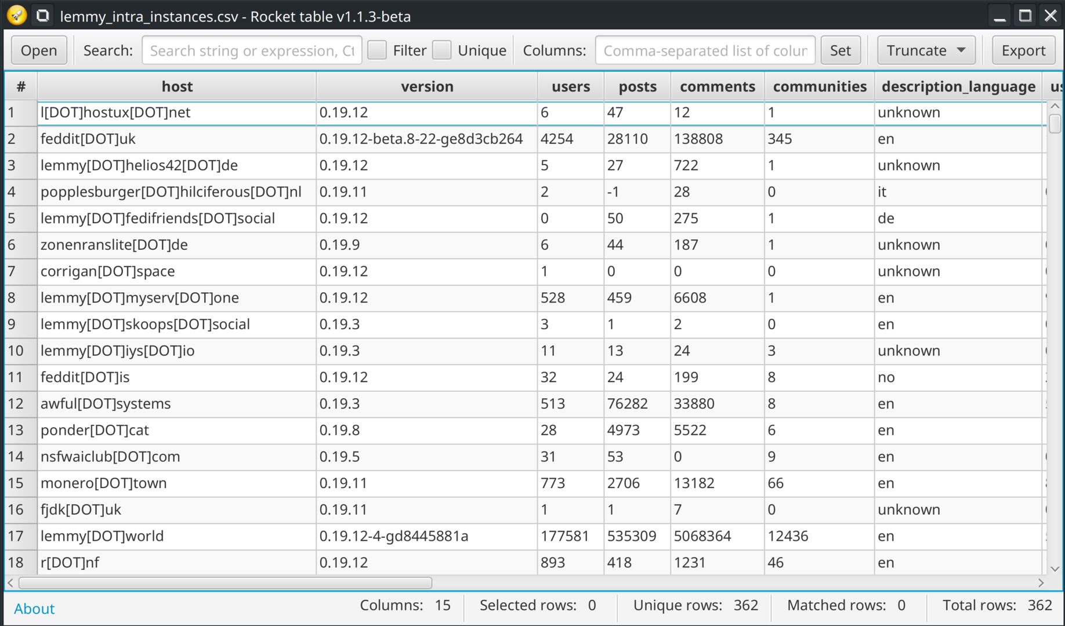This screenshot has height=626, width=1065.
Task: Click the Open button
Action: tap(39, 50)
